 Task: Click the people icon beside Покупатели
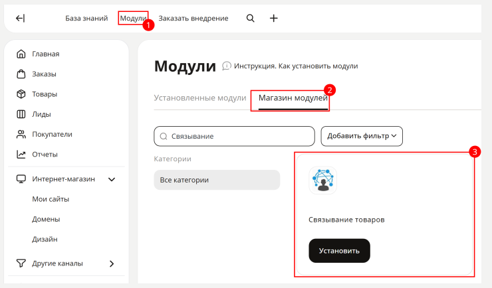pos(21,134)
